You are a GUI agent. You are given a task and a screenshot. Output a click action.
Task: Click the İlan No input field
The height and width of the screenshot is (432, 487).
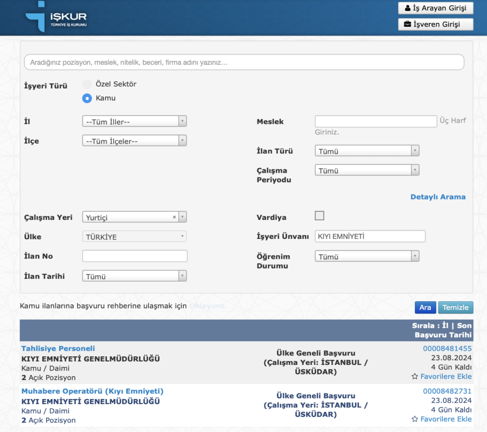pyautogui.click(x=135, y=256)
